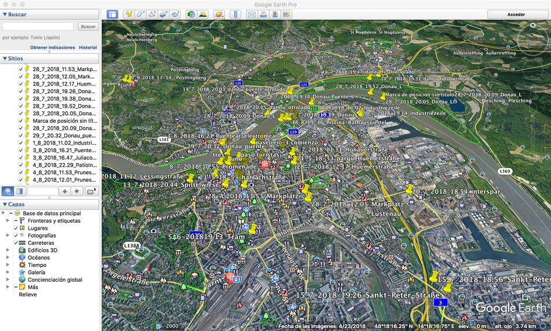Screen dimensions: 551x331
Task: Open the Historial link
Action: coord(87,47)
